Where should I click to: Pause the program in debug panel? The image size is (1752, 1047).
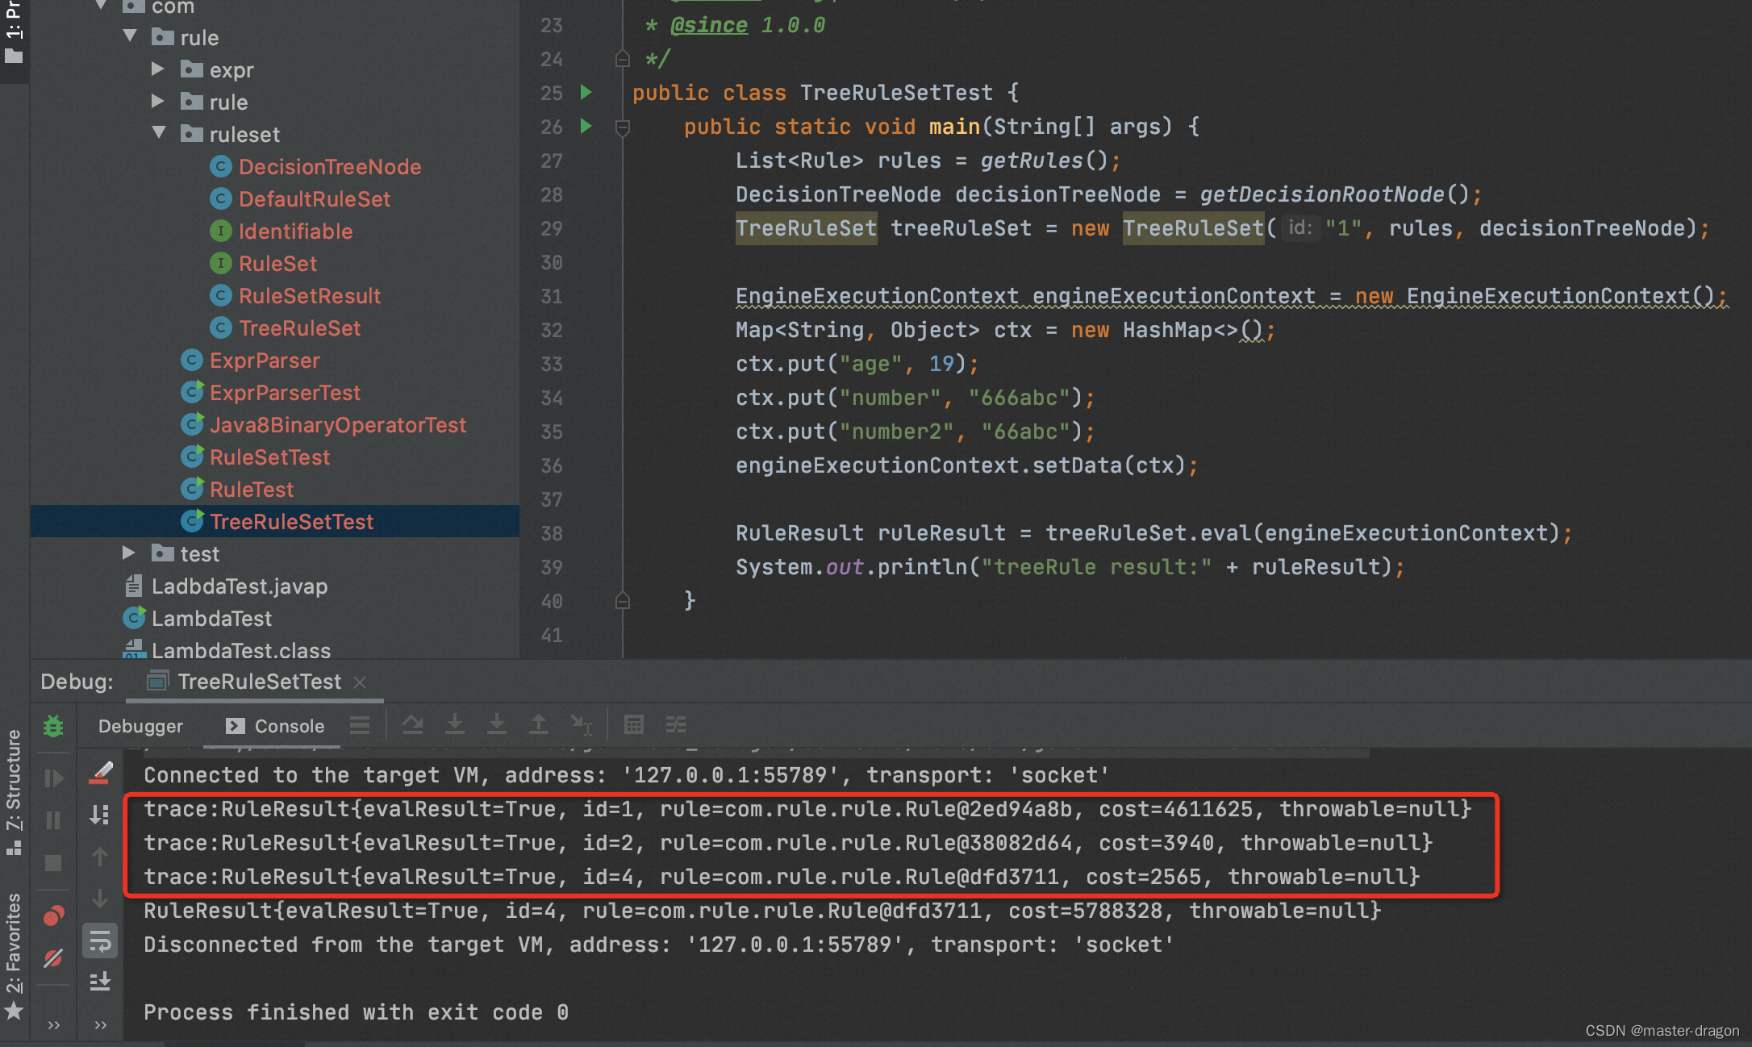(53, 821)
